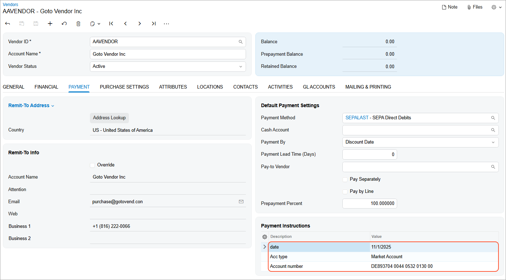Click the Pay-to Vendor lookup magnifier
506x280 pixels.
pos(493,167)
